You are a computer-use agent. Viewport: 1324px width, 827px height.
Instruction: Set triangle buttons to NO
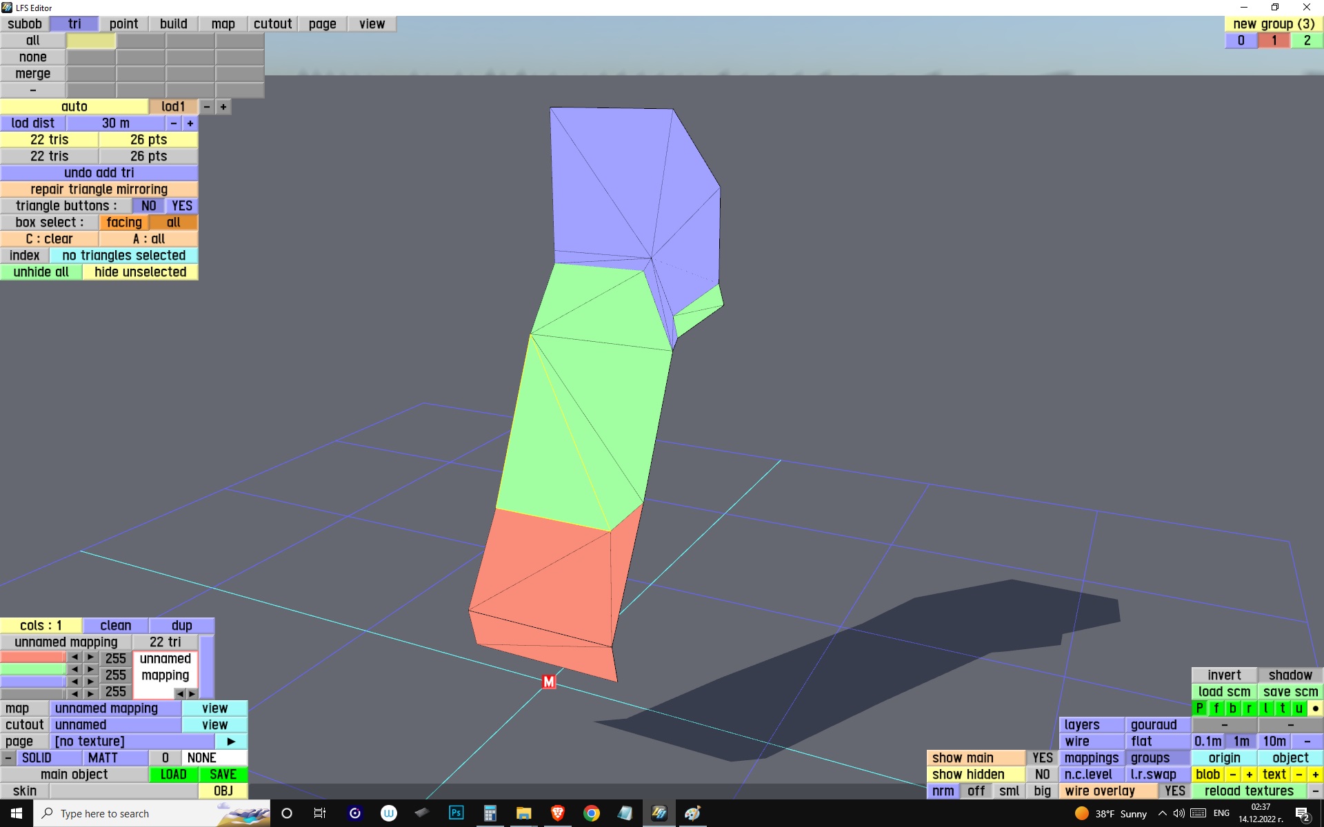tap(148, 206)
